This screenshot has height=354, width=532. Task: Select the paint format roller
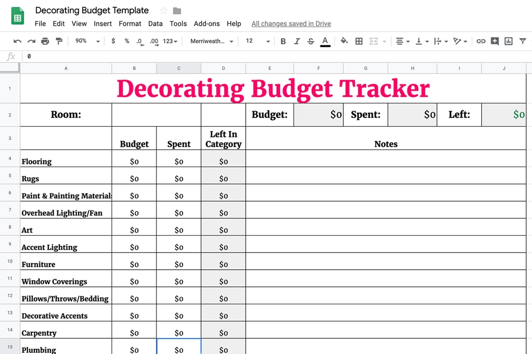[x=59, y=41]
